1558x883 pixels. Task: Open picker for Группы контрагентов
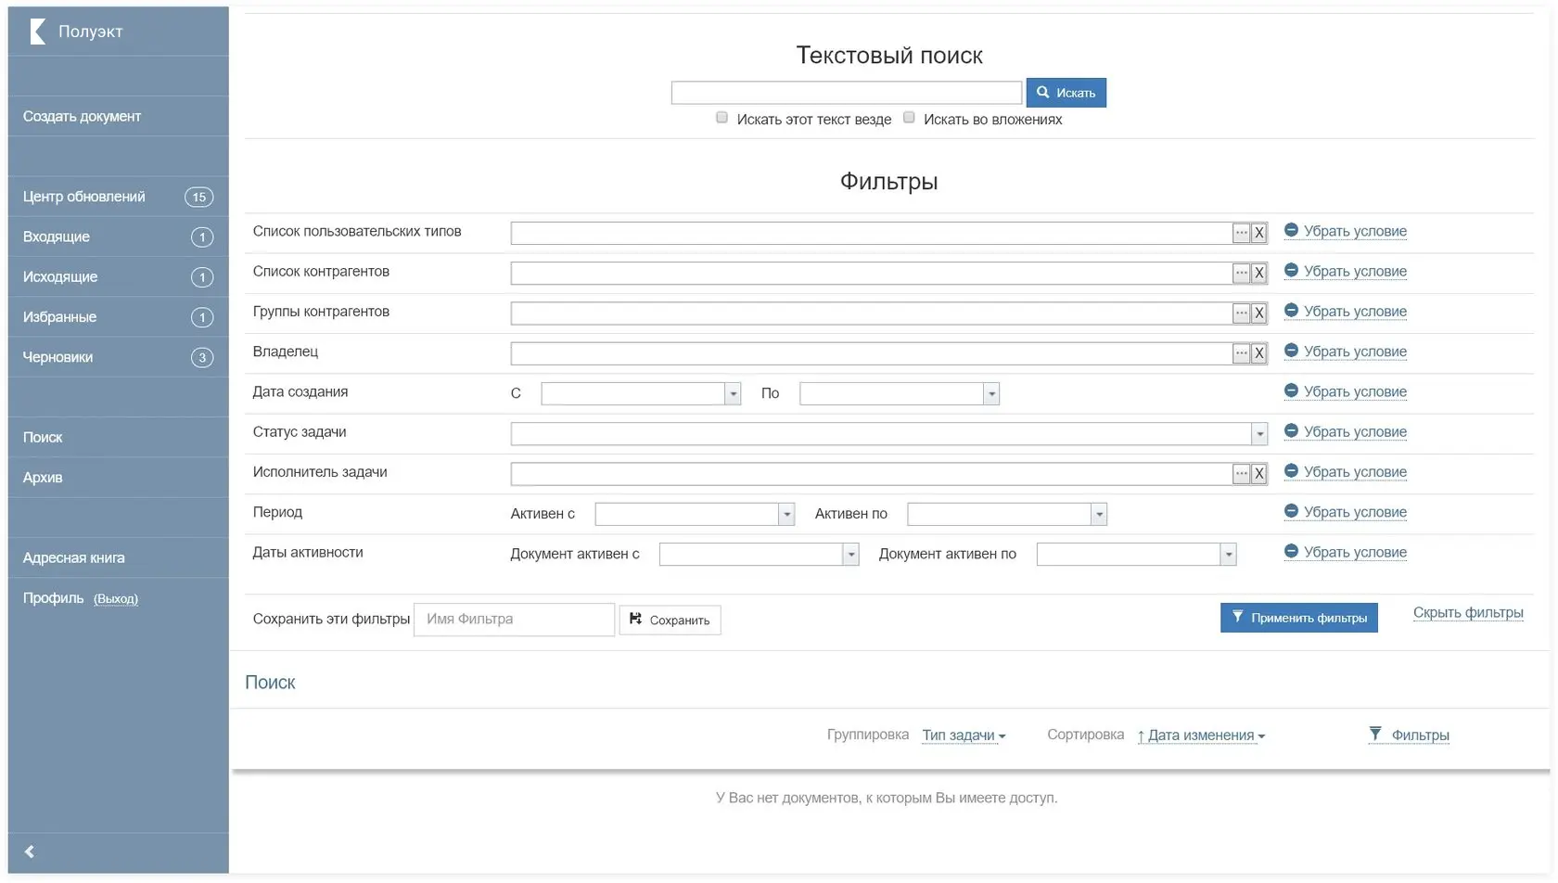(x=1241, y=314)
